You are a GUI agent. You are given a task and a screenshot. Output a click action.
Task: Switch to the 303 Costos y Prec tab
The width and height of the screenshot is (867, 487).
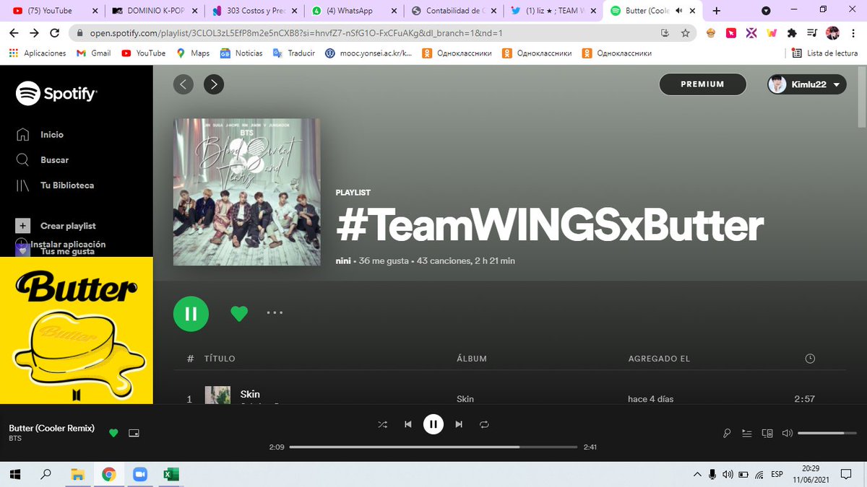pos(254,11)
